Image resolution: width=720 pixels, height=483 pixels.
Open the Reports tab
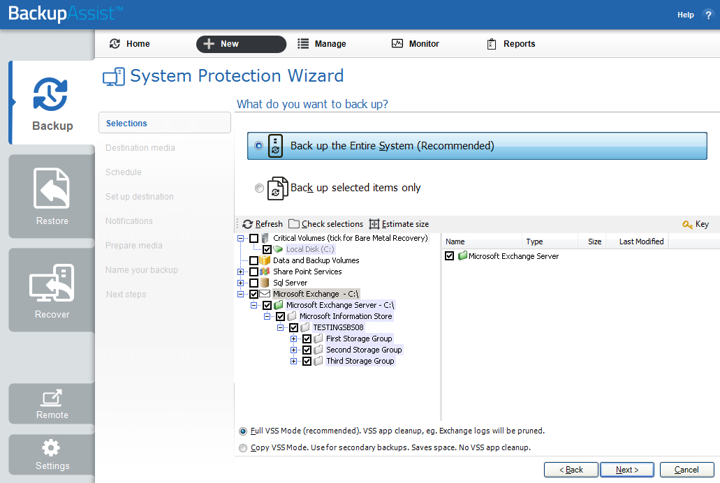[511, 43]
